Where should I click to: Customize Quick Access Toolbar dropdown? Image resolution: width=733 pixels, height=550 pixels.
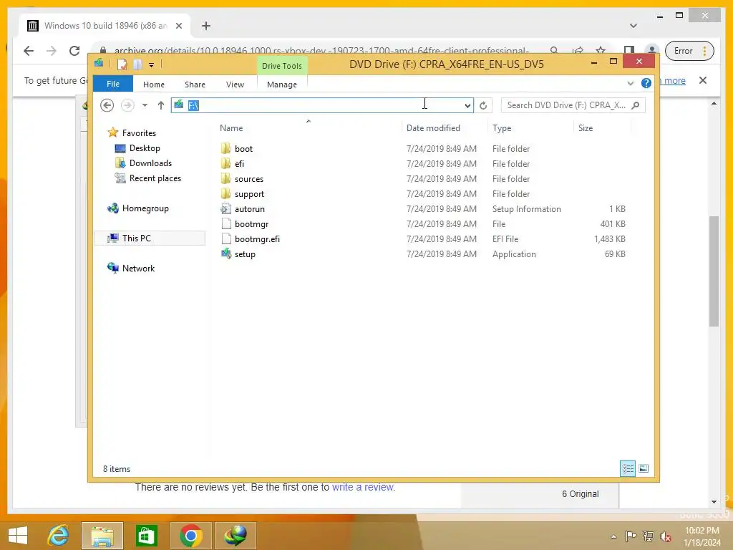pyautogui.click(x=152, y=65)
